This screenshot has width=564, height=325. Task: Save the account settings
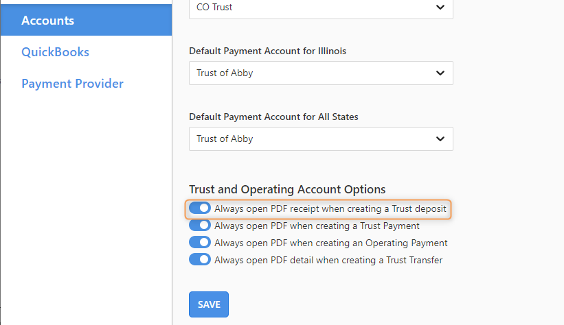(x=209, y=304)
